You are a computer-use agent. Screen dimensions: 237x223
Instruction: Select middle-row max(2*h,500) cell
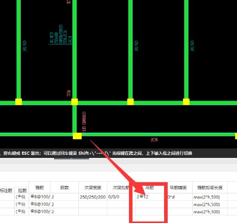[210, 204]
